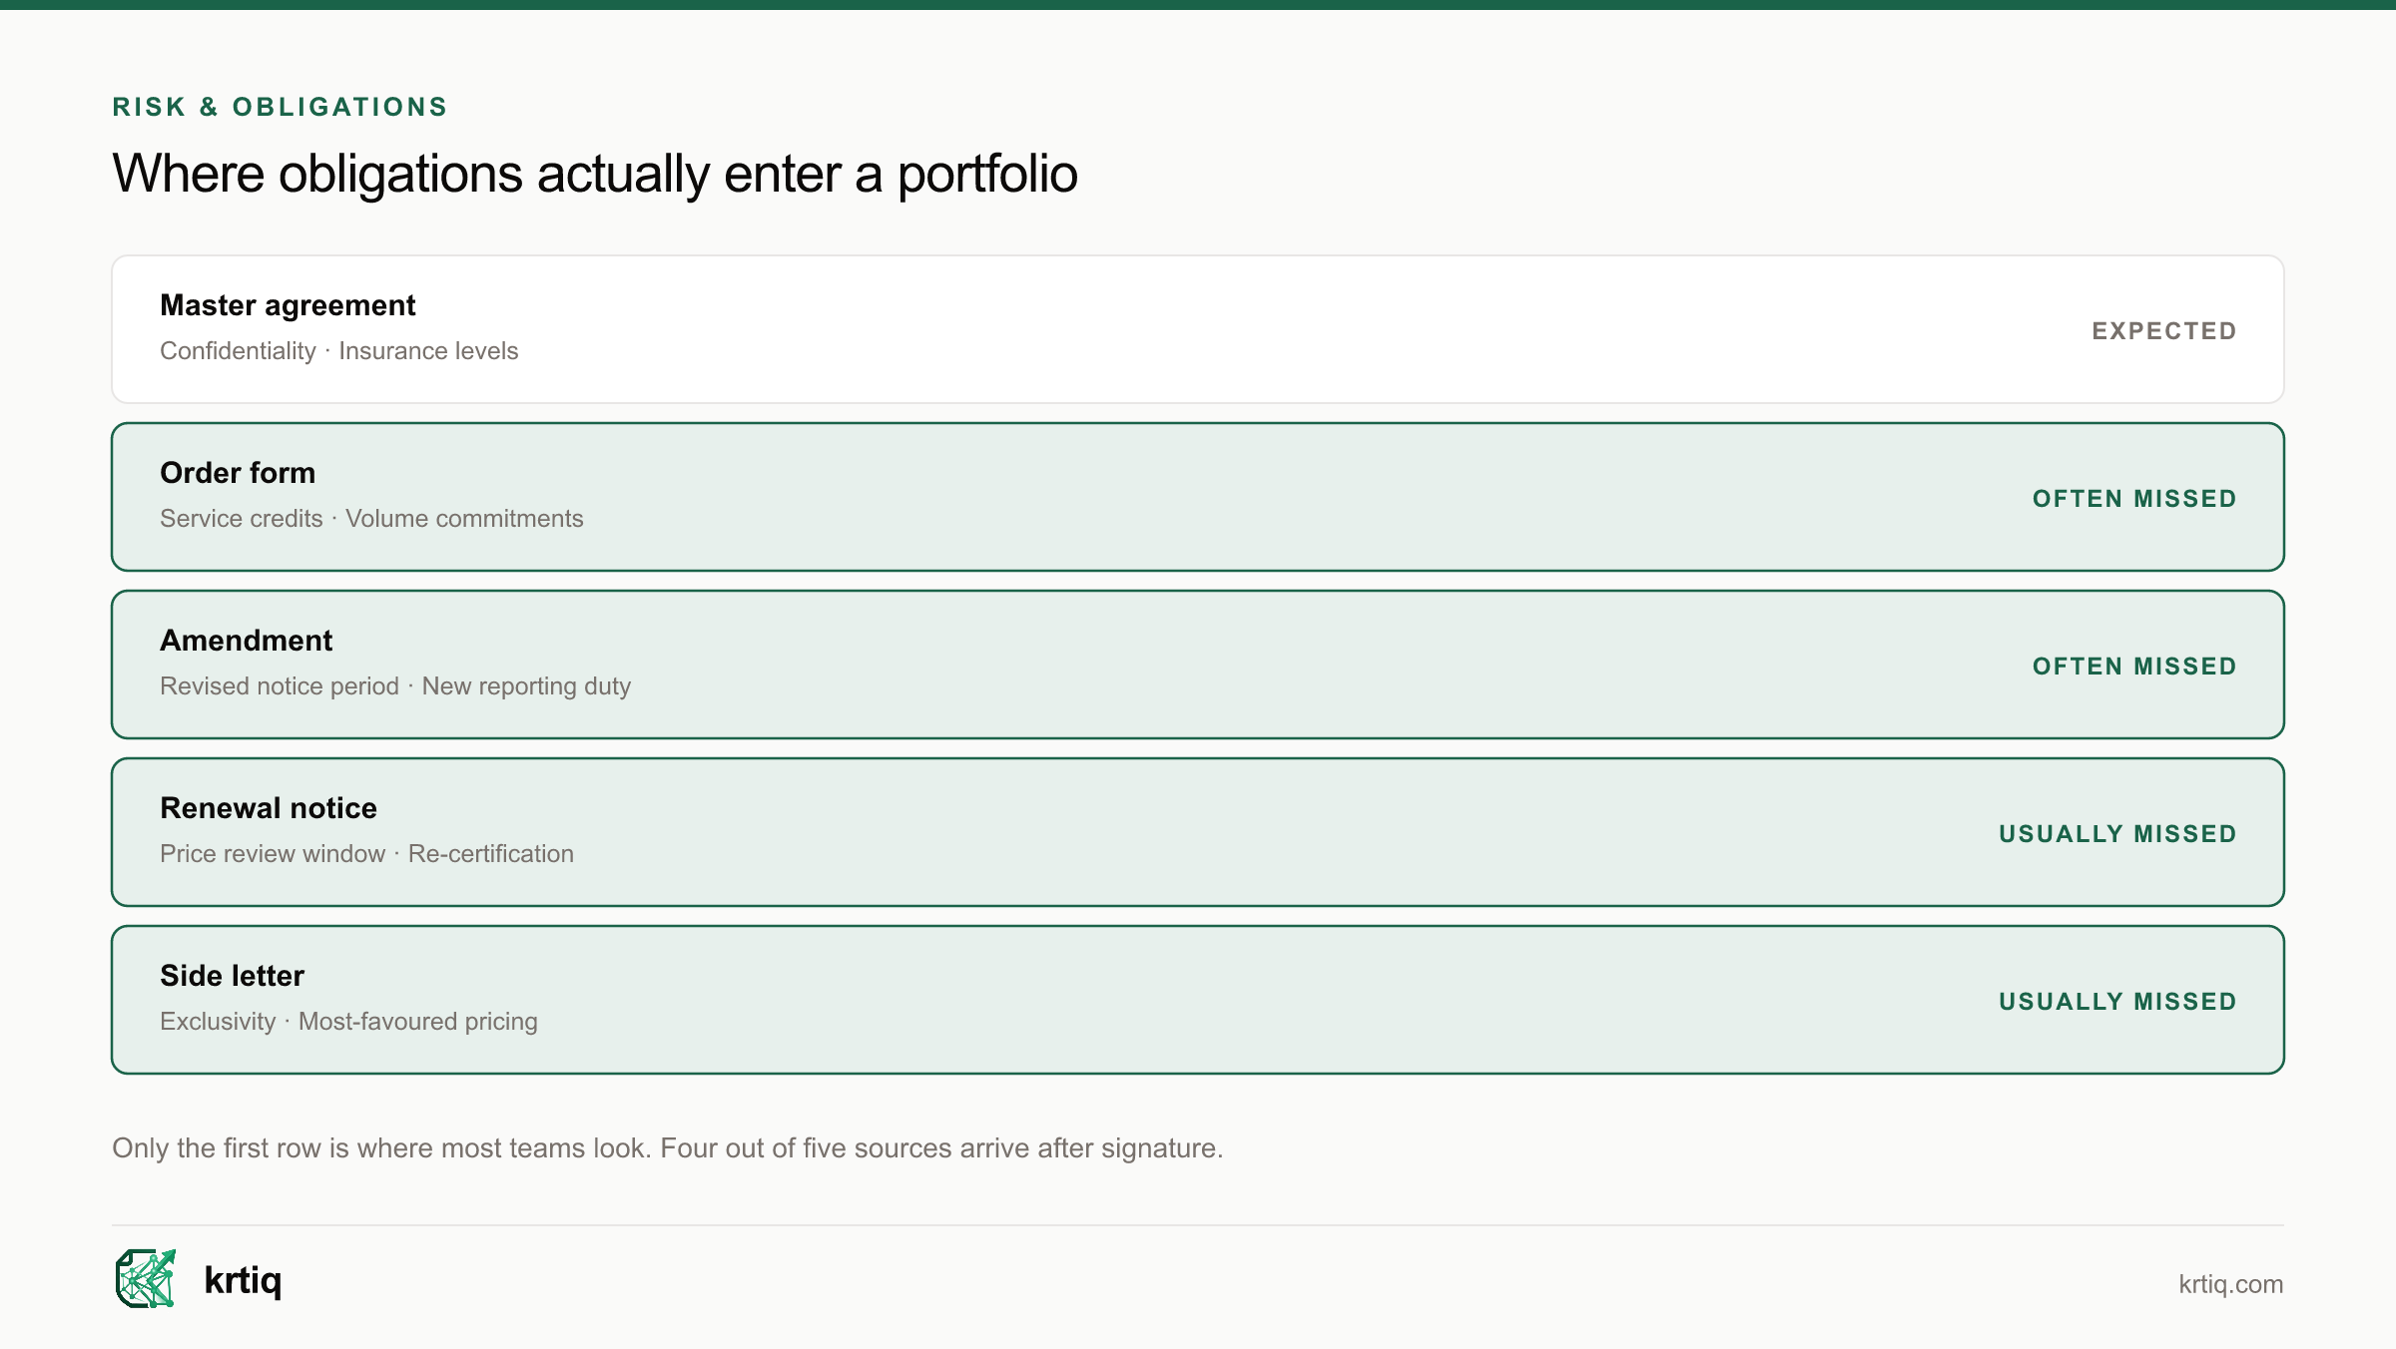
Task: Click OFTEN MISSED on Order form
Action: (x=2134, y=499)
